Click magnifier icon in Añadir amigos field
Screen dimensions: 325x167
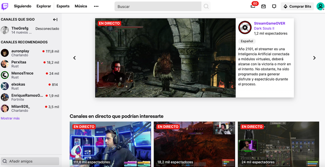(x=5, y=161)
